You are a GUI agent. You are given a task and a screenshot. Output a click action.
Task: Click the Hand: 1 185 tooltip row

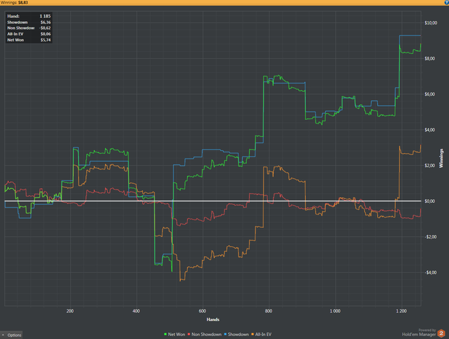click(x=29, y=16)
